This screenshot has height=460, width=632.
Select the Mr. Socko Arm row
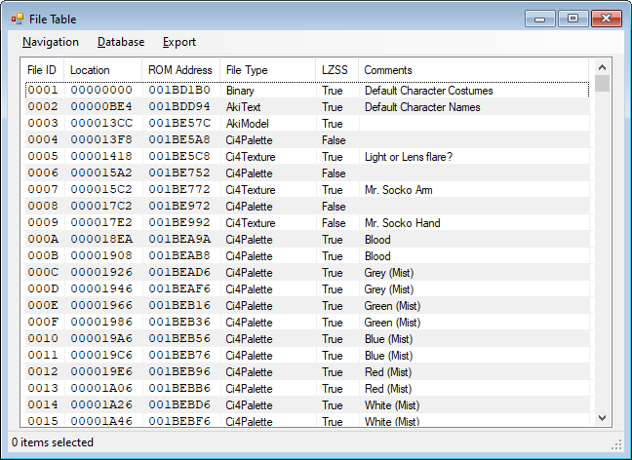(397, 190)
